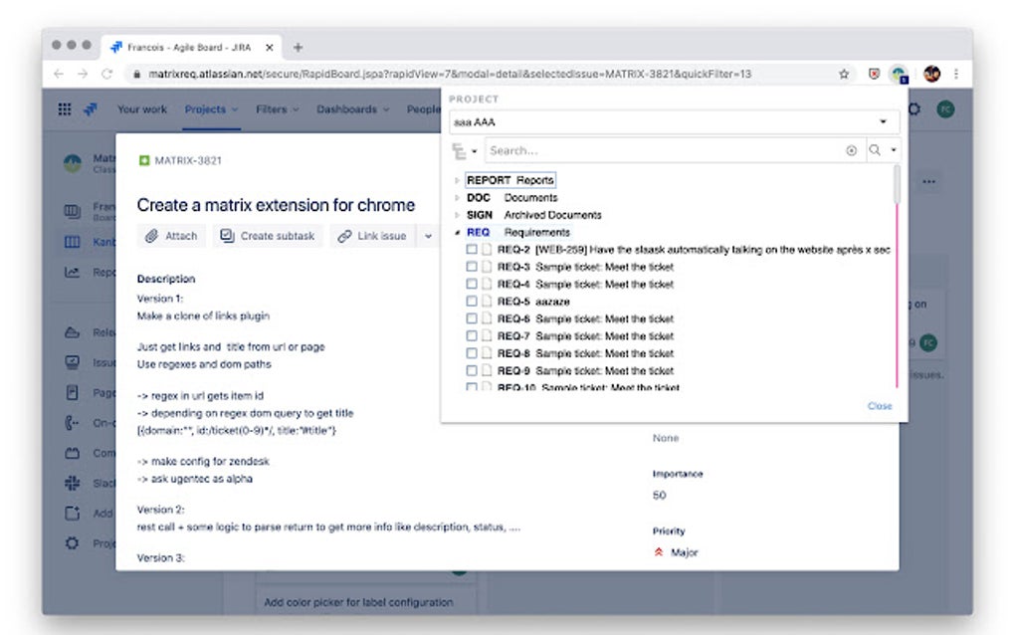This screenshot has width=1015, height=635.
Task: Select the Francois Agile Board browser tab
Action: point(189,47)
